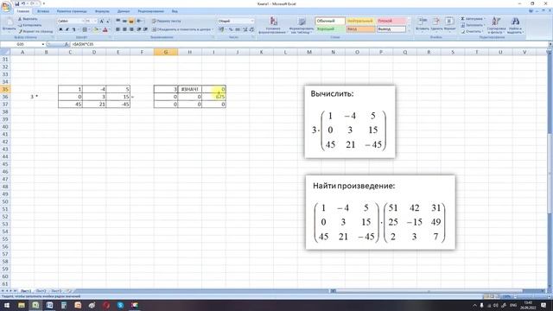This screenshot has width=553, height=311.
Task: Cut selection with Вырезать
Action: (x=28, y=19)
